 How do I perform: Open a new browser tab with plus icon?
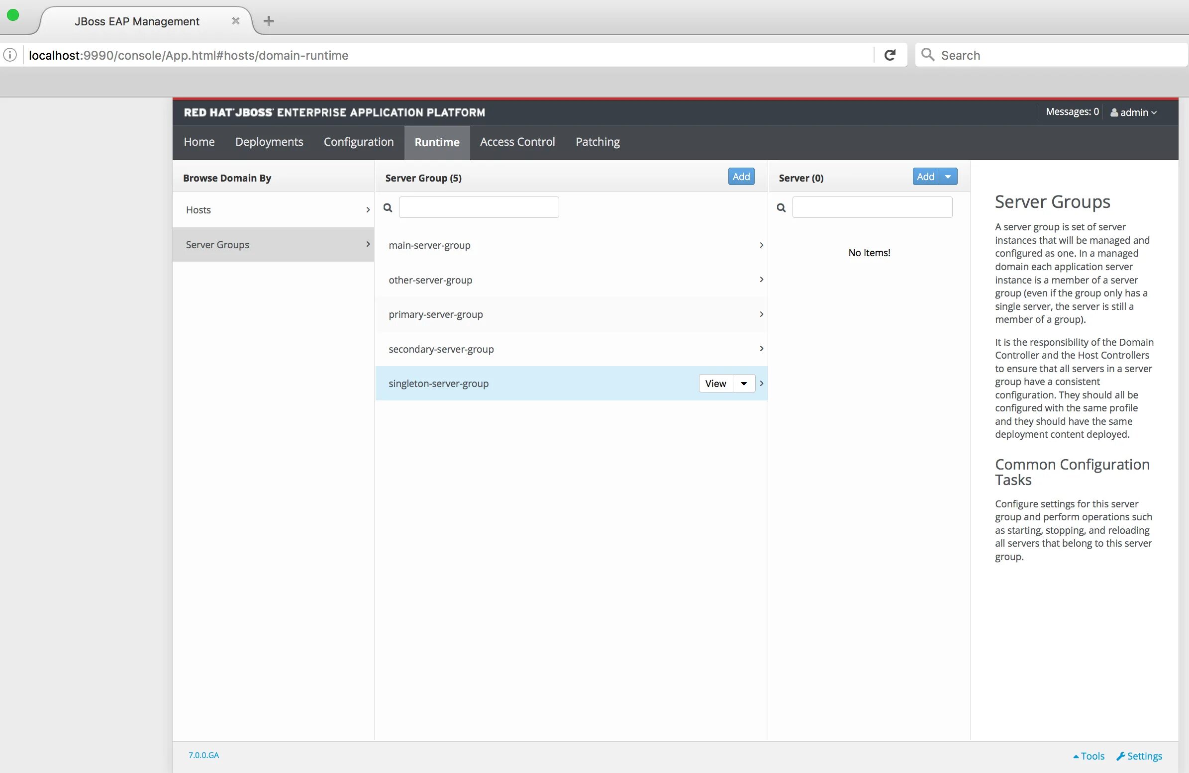[268, 21]
